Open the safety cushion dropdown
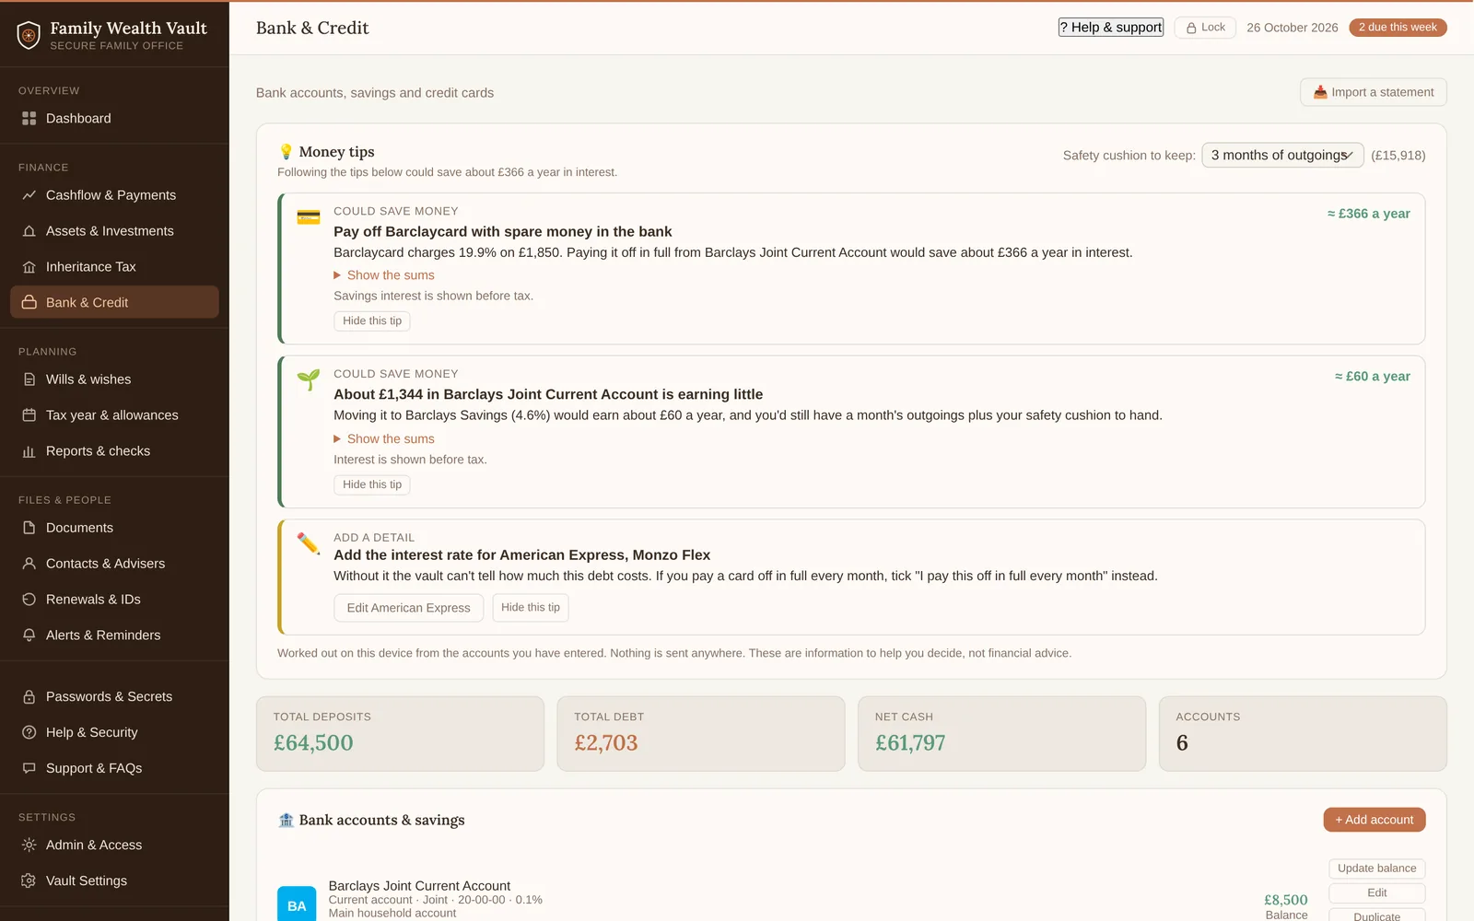Image resolution: width=1474 pixels, height=921 pixels. click(x=1282, y=156)
